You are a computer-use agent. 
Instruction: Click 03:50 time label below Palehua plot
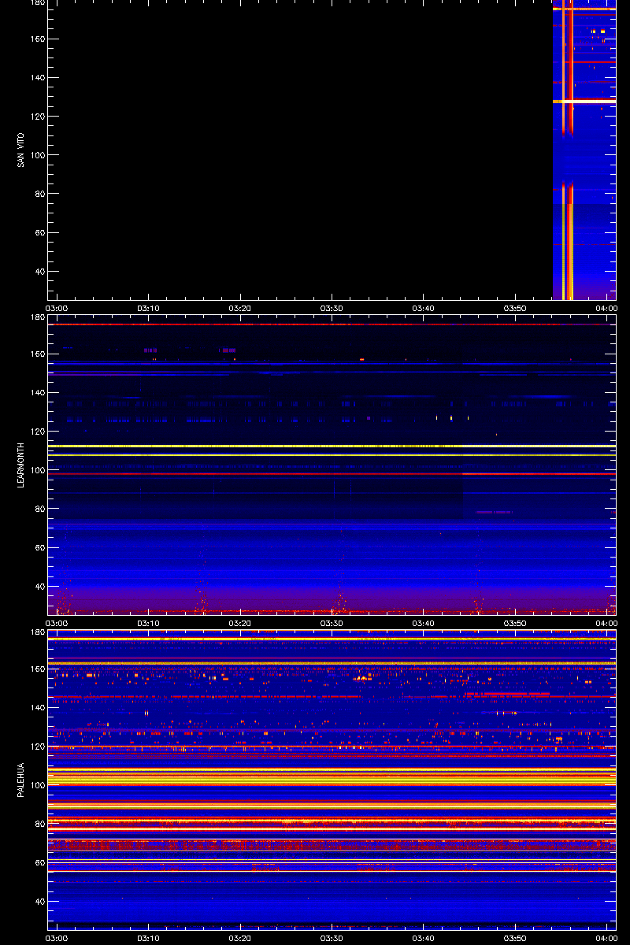(x=515, y=938)
